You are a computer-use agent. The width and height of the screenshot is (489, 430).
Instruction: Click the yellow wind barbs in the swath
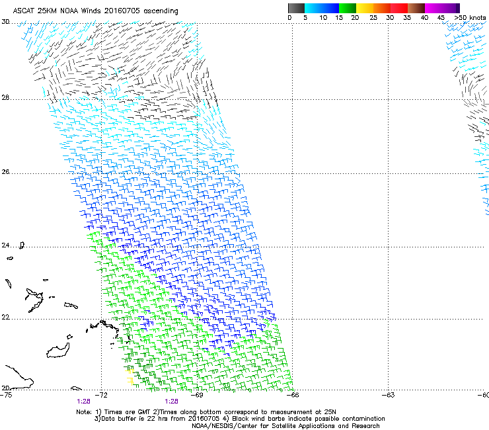(x=130, y=376)
